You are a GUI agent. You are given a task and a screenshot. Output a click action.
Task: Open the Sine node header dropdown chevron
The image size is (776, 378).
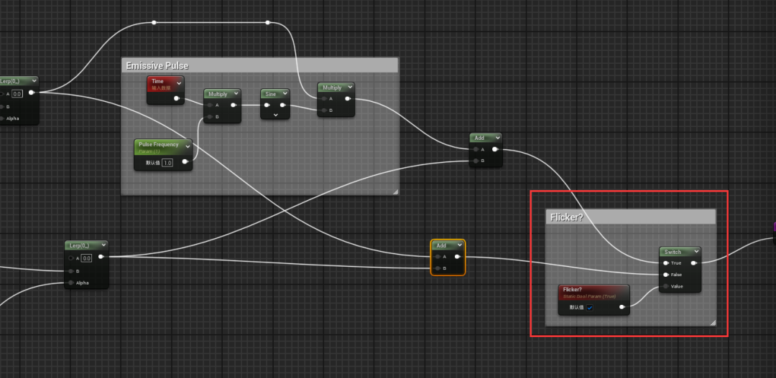[285, 93]
